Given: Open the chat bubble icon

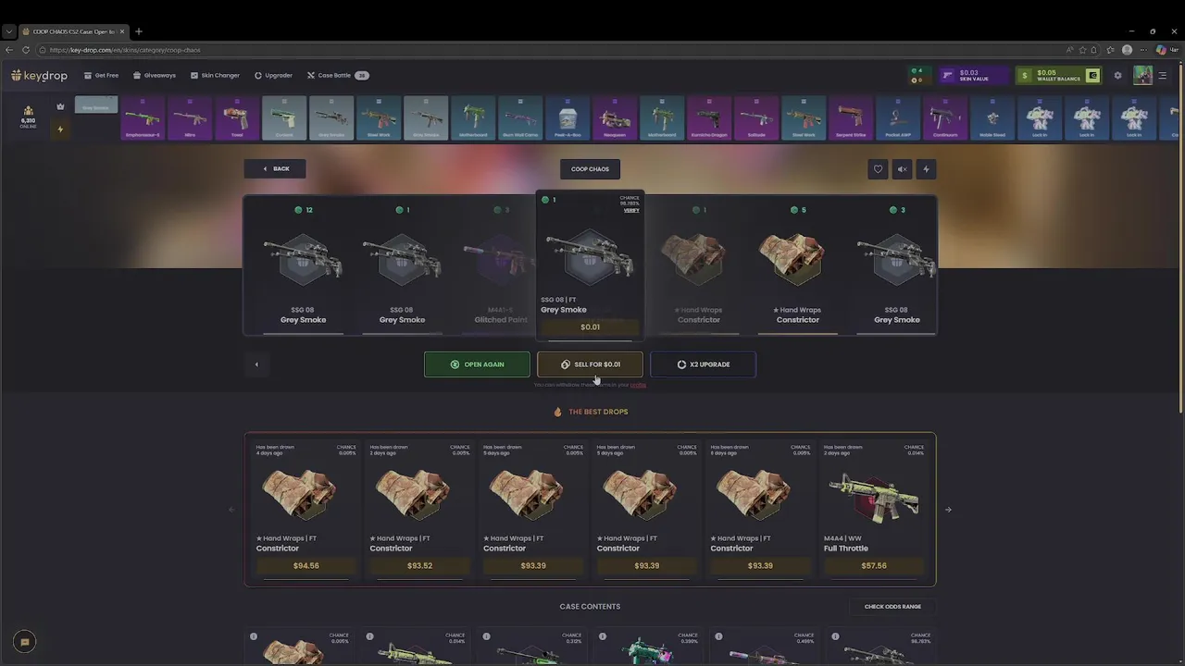Looking at the screenshot, I should point(25,641).
